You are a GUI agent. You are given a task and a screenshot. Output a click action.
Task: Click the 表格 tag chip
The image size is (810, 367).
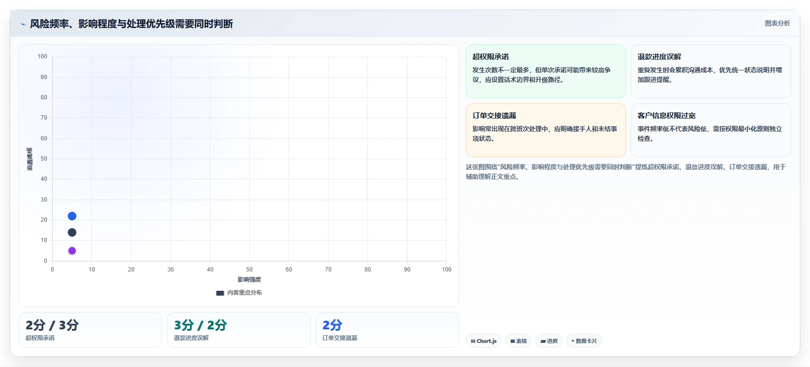[x=518, y=341]
